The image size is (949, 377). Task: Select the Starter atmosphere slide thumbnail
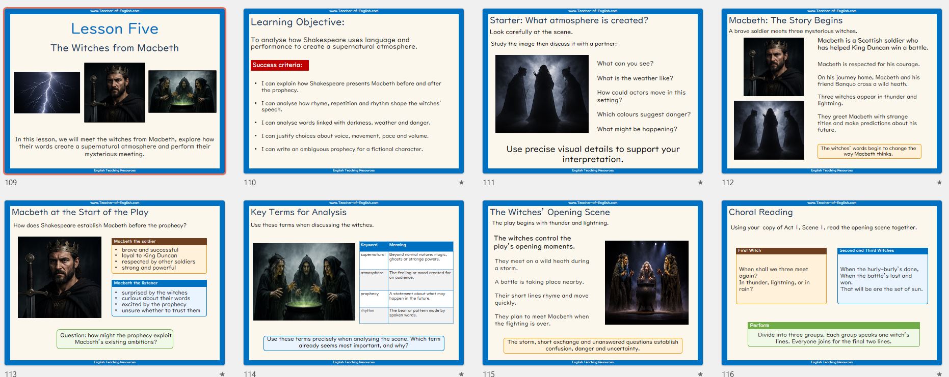(593, 91)
